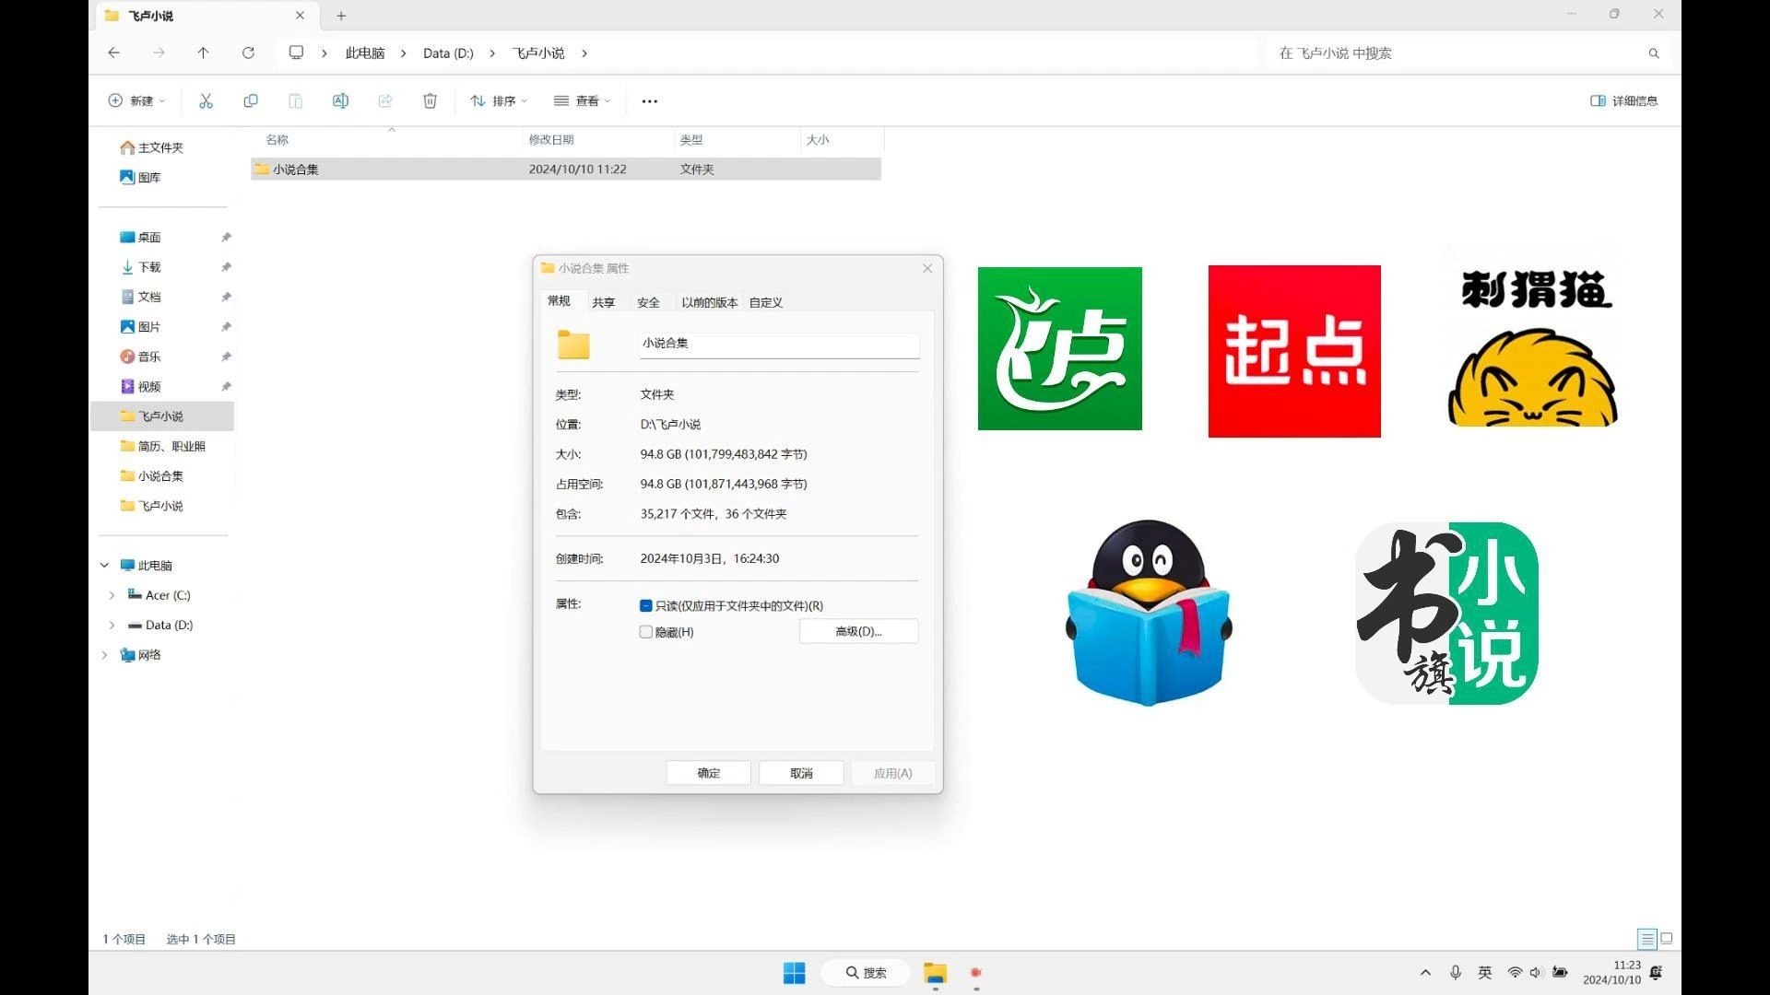The image size is (1770, 995).
Task: Open 桌面 in the sidebar
Action: point(149,238)
